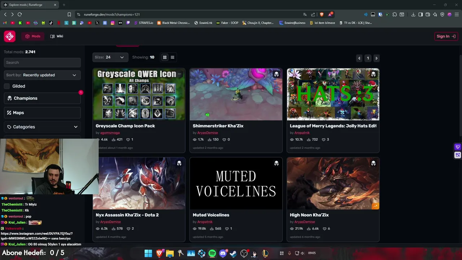
Task: Open AryasDemise link under High Noon Kha'Zix
Action: 304,222
